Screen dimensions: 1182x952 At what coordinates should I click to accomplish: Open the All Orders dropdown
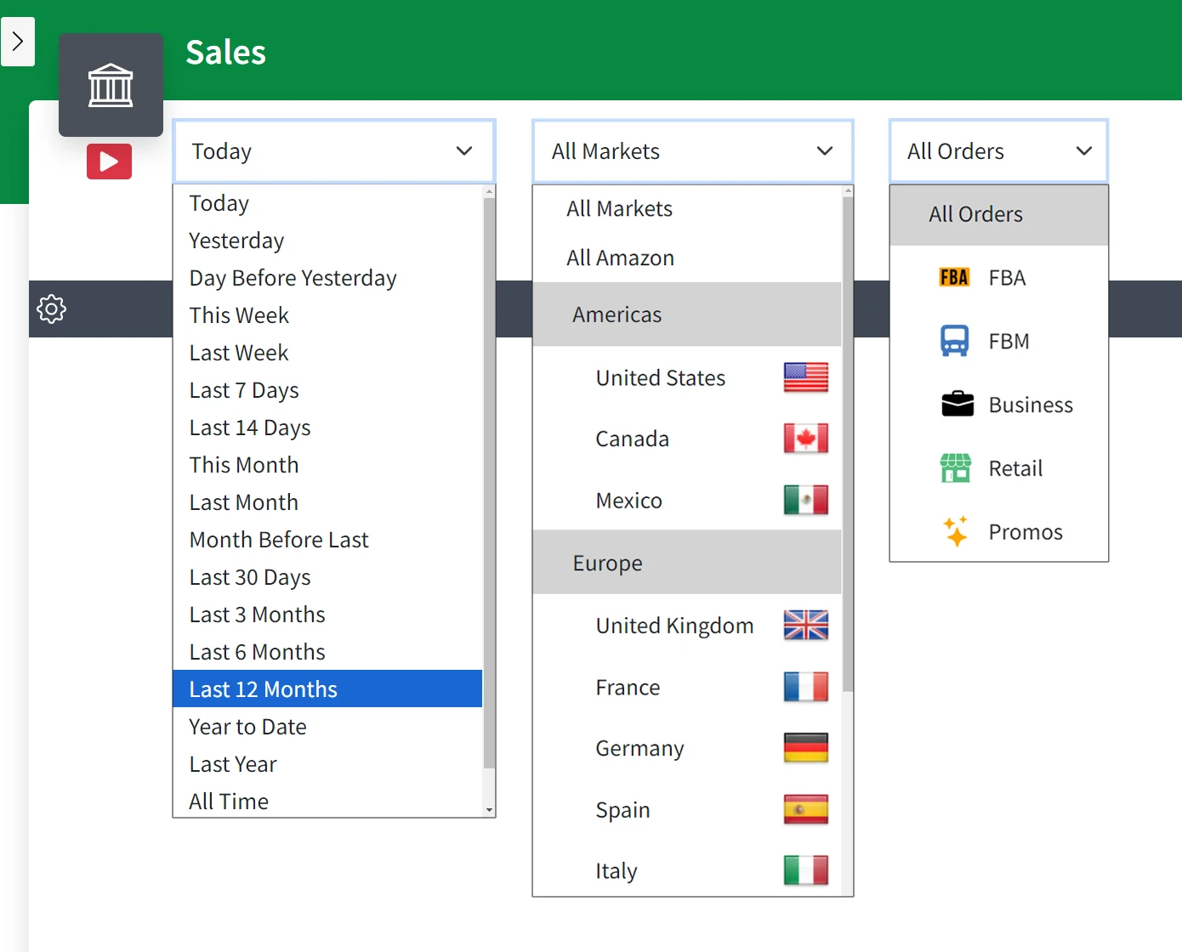tap(999, 151)
